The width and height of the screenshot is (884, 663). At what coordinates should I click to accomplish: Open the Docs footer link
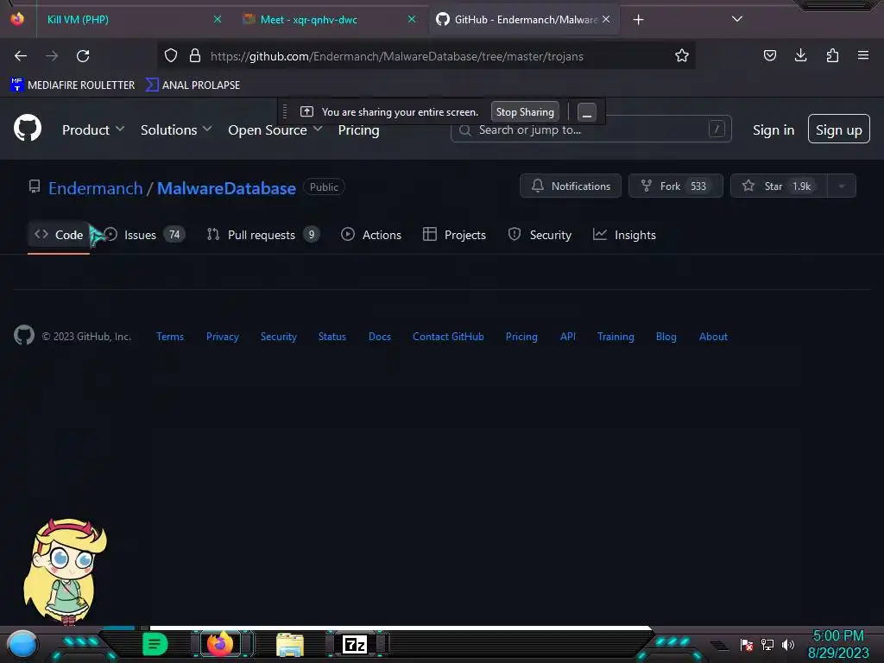(x=380, y=337)
